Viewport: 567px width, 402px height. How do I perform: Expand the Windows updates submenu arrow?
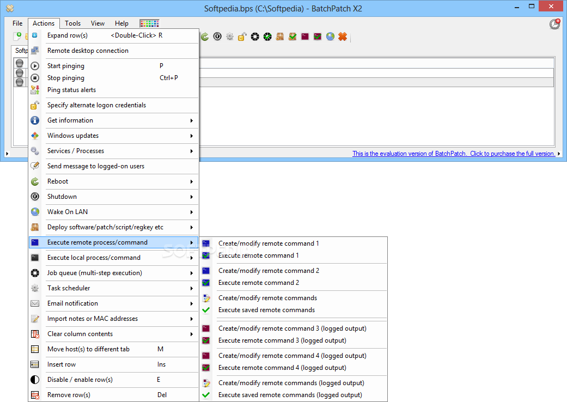(x=192, y=136)
